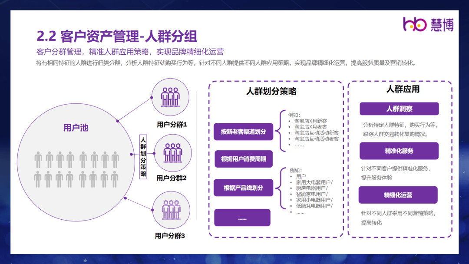
Task: Click the 人群洞察 button
Action: (399, 109)
